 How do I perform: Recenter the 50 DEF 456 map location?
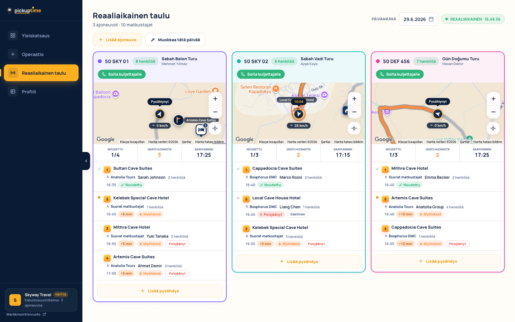point(493,128)
